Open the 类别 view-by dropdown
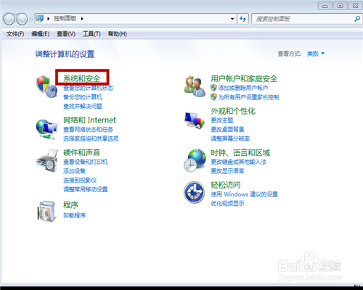This screenshot has height=290, width=363. click(316, 54)
